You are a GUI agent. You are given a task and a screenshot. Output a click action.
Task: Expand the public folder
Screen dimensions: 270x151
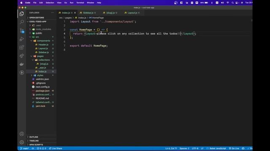click(x=41, y=33)
